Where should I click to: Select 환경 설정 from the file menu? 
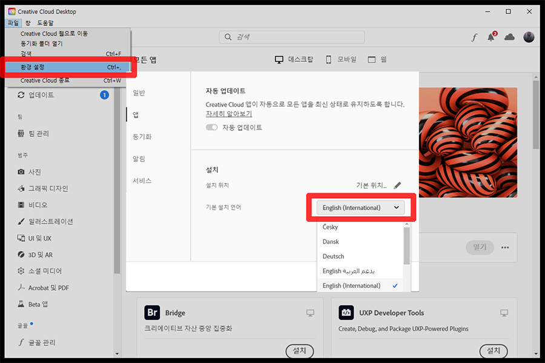point(68,67)
